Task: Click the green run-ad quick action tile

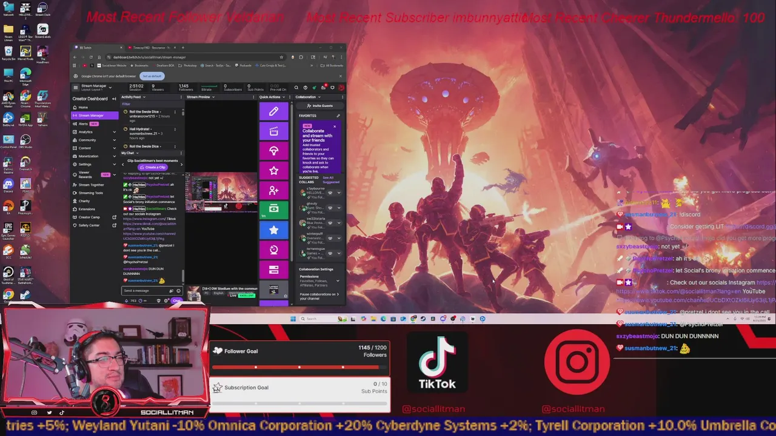Action: point(273,210)
